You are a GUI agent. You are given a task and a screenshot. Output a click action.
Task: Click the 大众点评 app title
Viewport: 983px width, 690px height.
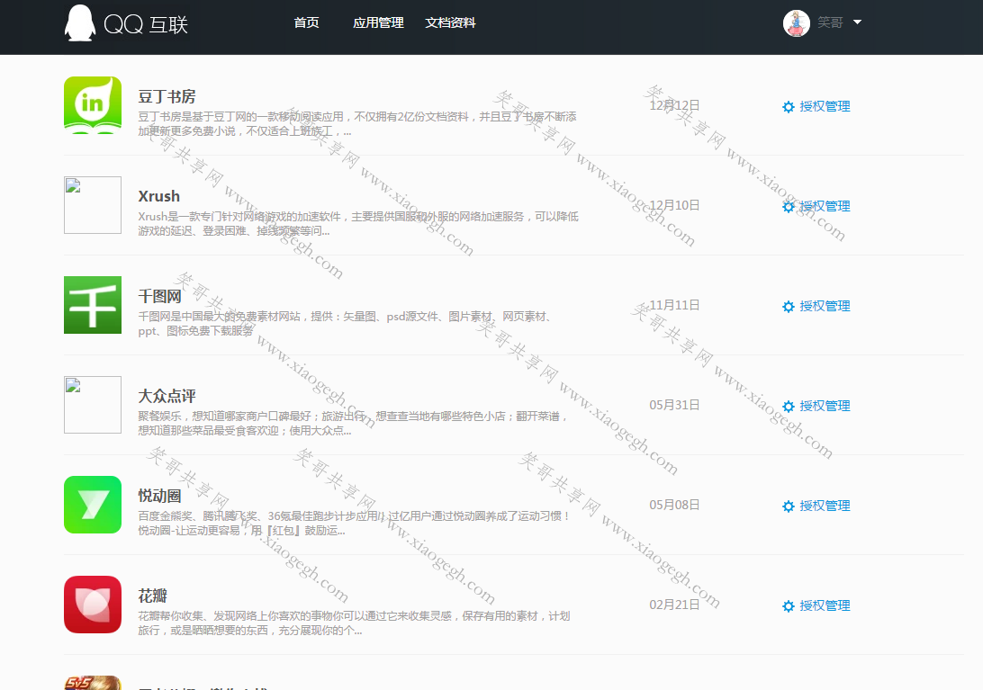167,396
